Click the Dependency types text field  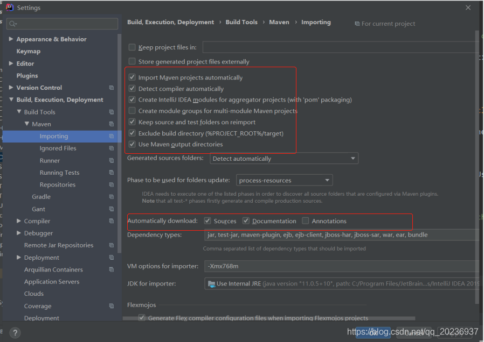pyautogui.click(x=342, y=235)
